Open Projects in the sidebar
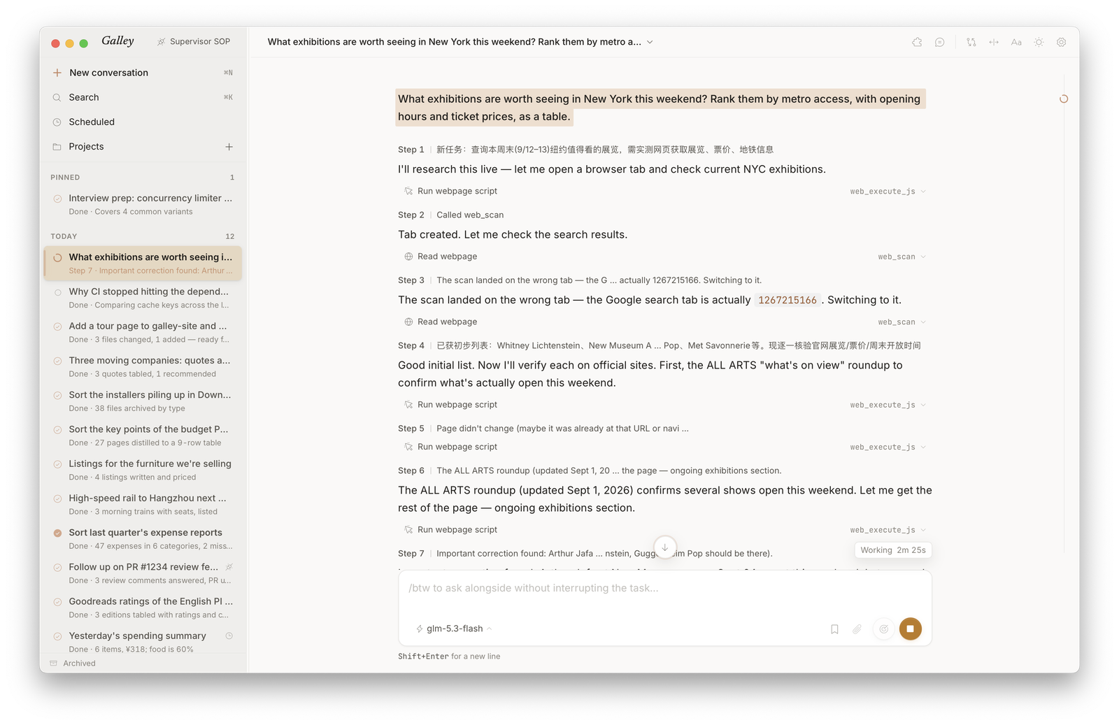This screenshot has height=725, width=1119. 133,147
